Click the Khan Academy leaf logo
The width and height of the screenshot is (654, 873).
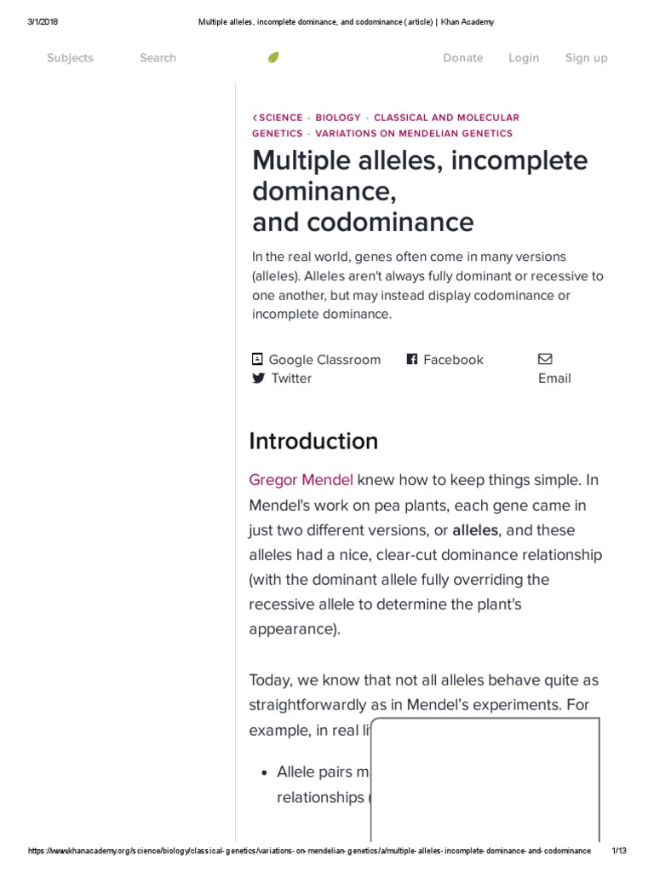tap(273, 58)
